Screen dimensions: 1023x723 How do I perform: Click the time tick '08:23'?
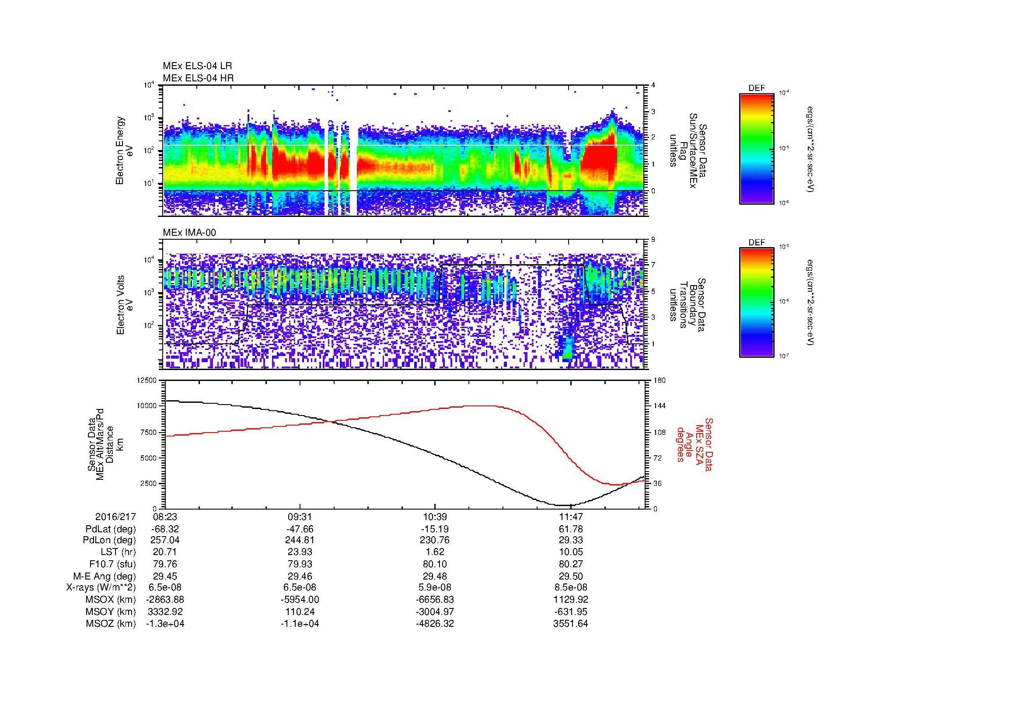(x=165, y=517)
